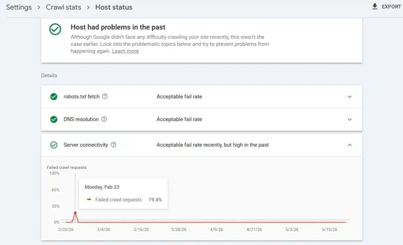Click the 33% axis label
Viewport: 403px width, 245px height.
click(x=55, y=206)
